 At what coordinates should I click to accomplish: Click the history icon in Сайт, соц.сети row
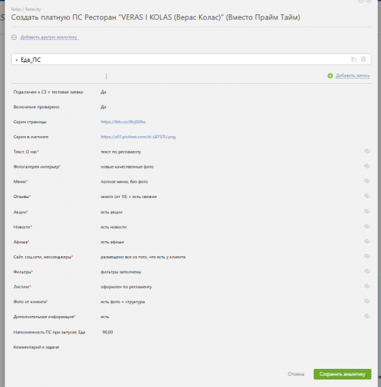tap(367, 256)
